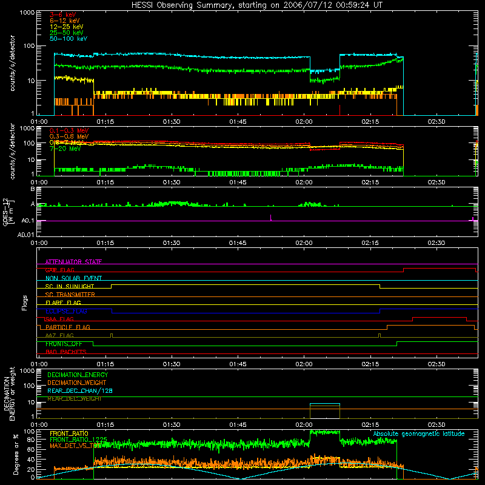Select the ATTENUATOR_STATE flag label
Viewport: 485px width, 485px height.
coord(73,262)
